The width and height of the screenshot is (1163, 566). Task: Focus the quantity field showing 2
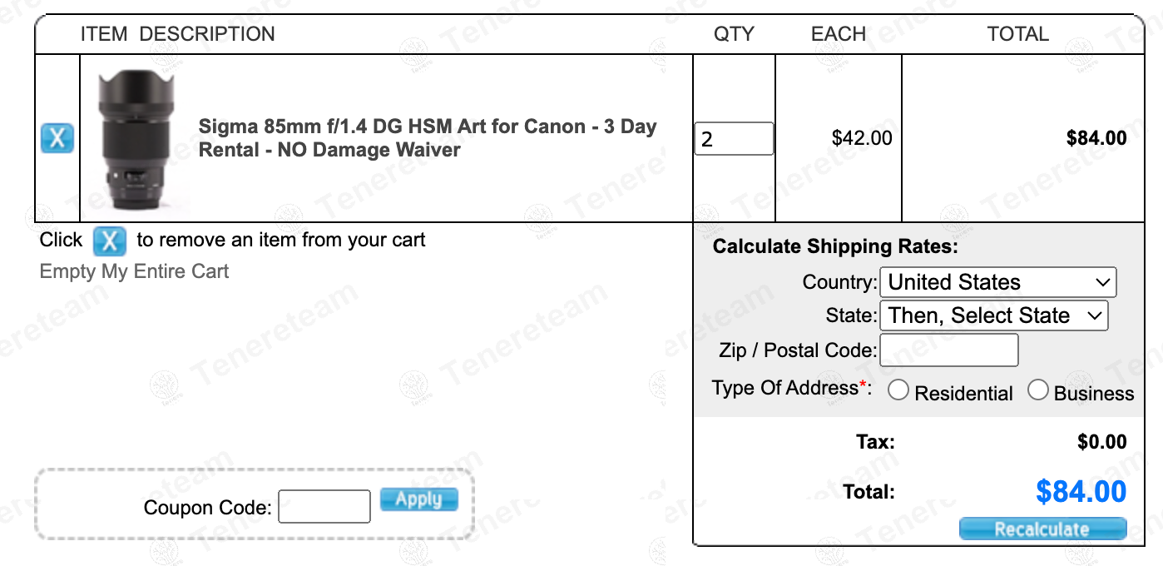tap(733, 139)
